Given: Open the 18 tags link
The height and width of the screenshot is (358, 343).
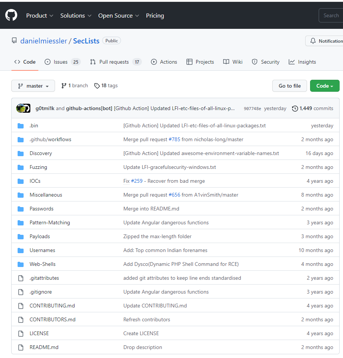Looking at the screenshot, I should pos(106,86).
